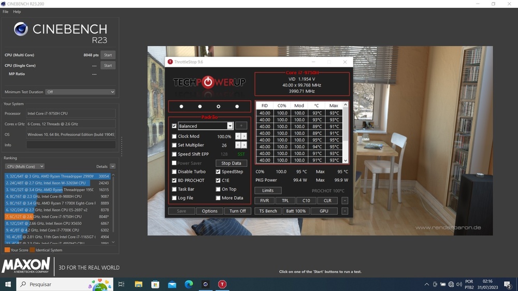Open the Balanced power plan dropdown
This screenshot has height=291, width=518.
coord(230,126)
